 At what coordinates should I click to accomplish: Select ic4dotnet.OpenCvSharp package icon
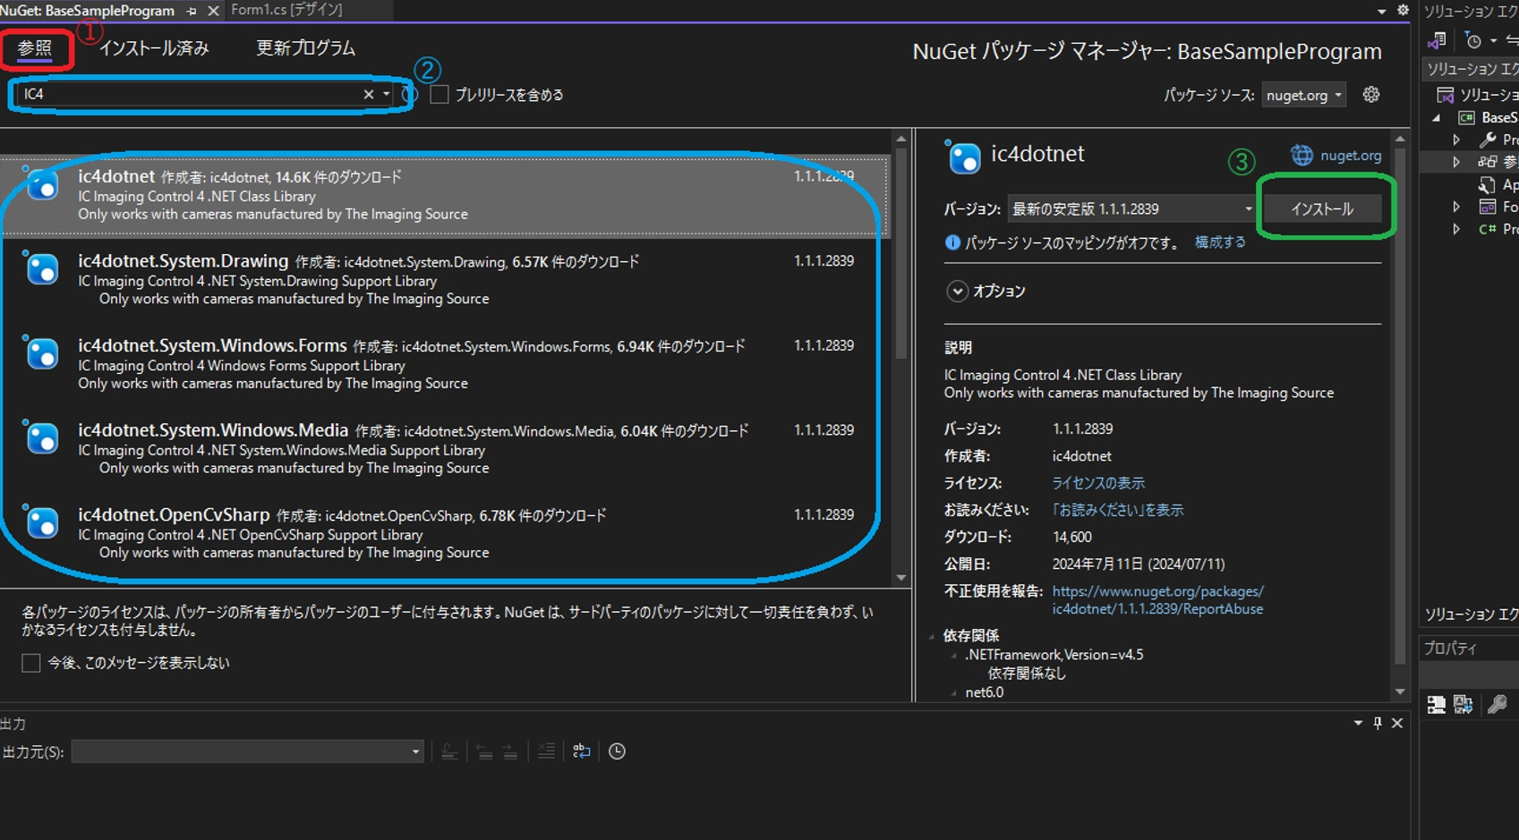coord(42,523)
